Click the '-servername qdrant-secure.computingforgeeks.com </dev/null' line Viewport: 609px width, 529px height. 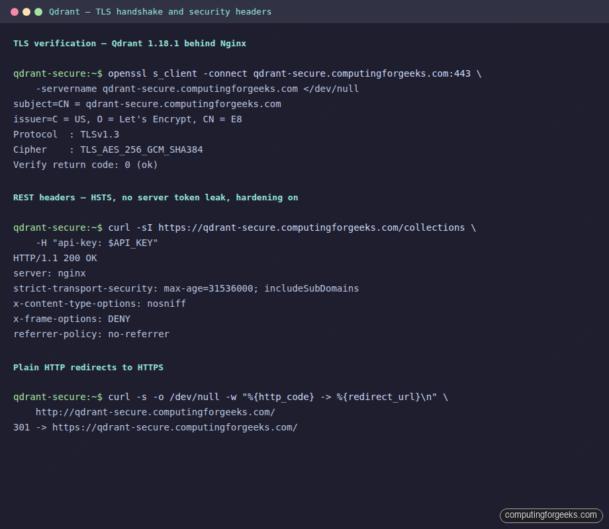pos(197,89)
